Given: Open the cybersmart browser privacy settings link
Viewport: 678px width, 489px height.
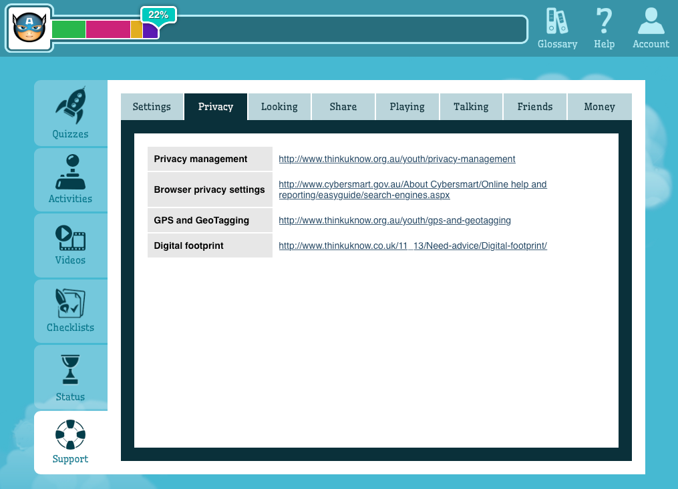Looking at the screenshot, I should (x=412, y=184).
